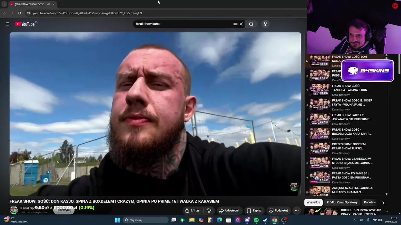401x225 pixels.
Task: Open the Windows Start menu
Action: 117,220
